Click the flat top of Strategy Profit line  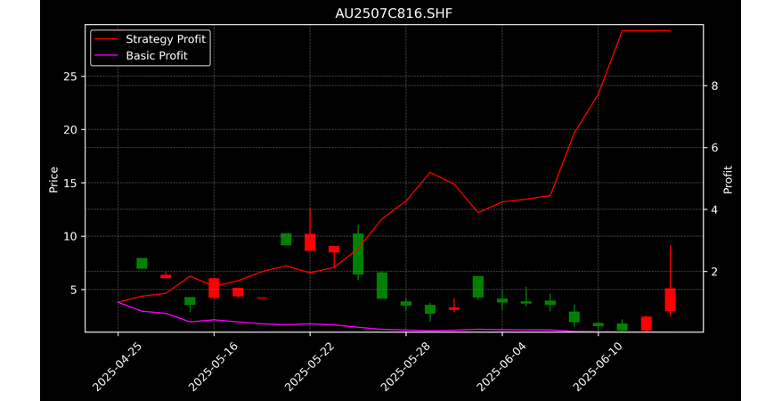[x=647, y=31]
